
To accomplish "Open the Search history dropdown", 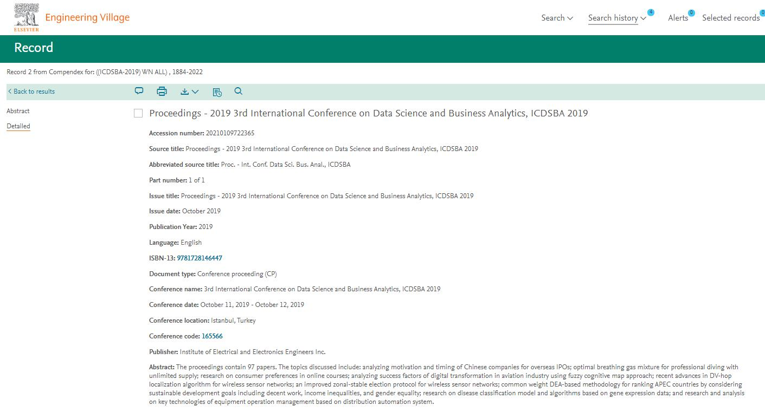I will click(616, 18).
